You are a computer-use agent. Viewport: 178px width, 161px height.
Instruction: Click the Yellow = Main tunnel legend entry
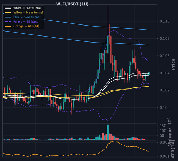coord(24,13)
